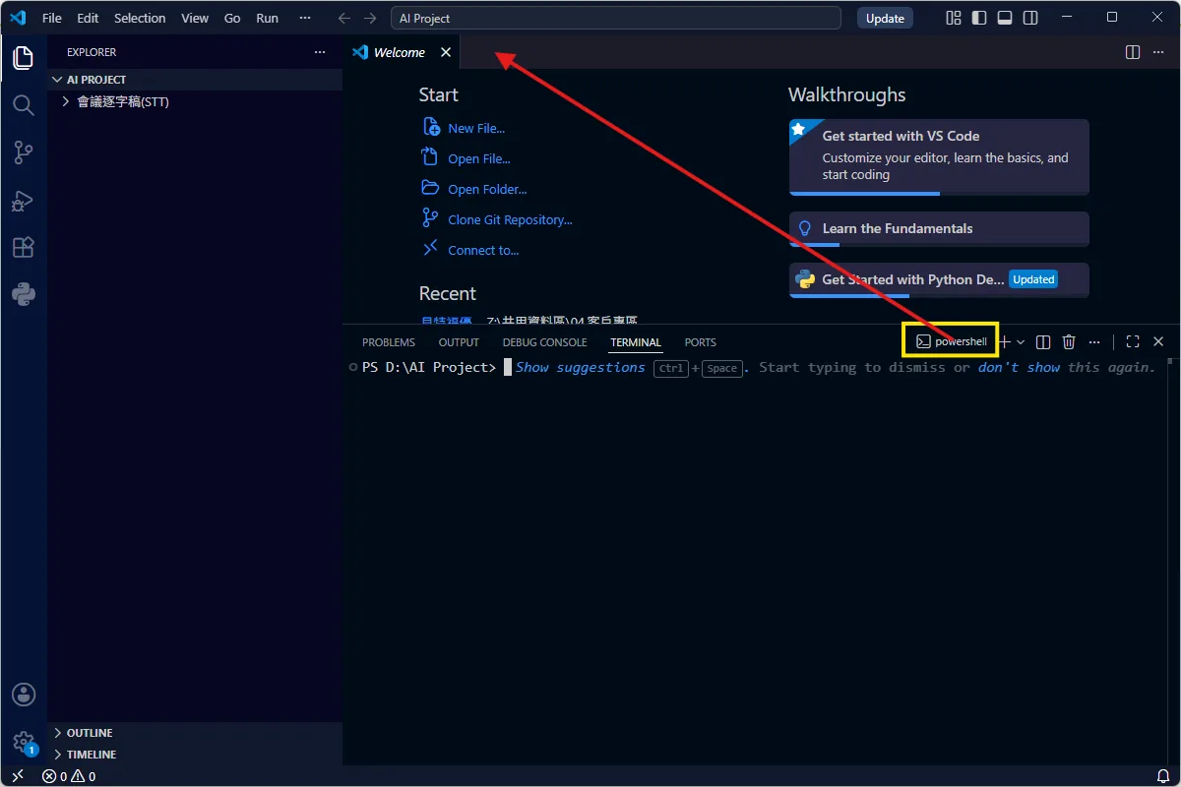
Task: Click don't show this again link
Action: pos(1020,367)
